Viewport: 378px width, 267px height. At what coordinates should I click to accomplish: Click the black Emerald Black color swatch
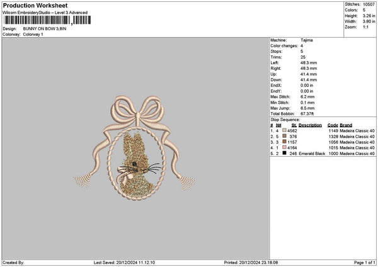285,153
